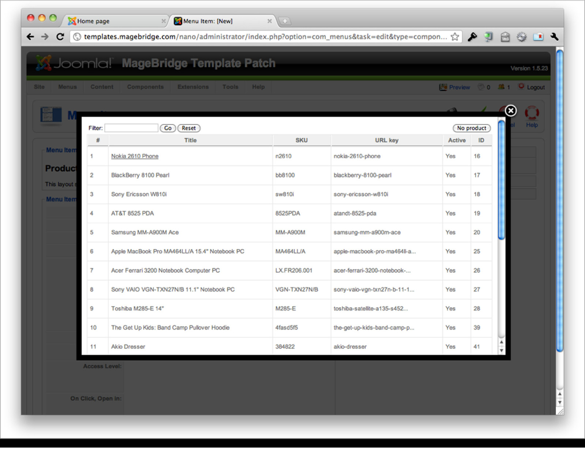This screenshot has width=585, height=450.
Task: Click the Preview icon in header
Action: tap(443, 87)
